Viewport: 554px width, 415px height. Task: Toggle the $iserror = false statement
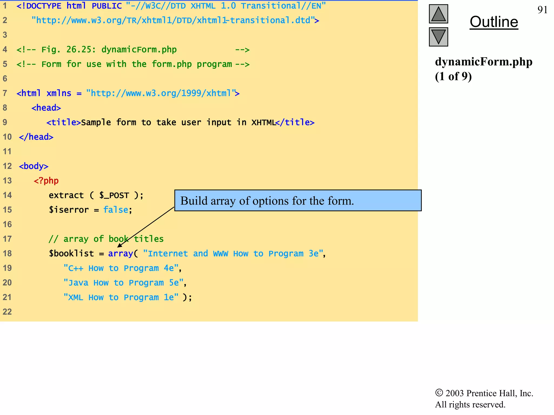[89, 209]
